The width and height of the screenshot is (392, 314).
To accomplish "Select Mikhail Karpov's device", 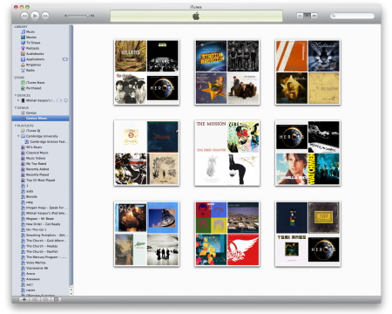I will 41,100.
